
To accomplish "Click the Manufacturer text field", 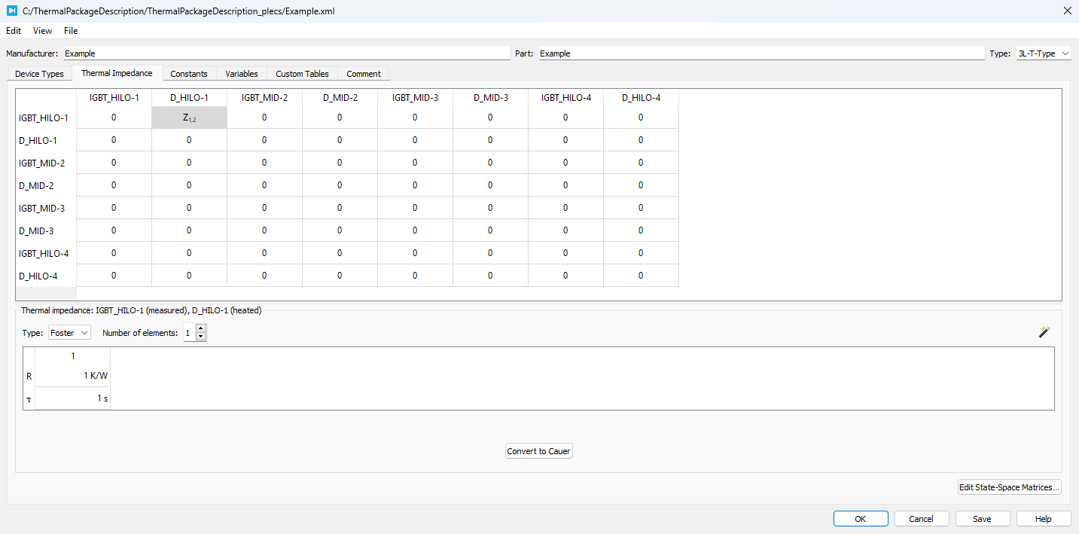I will (286, 54).
